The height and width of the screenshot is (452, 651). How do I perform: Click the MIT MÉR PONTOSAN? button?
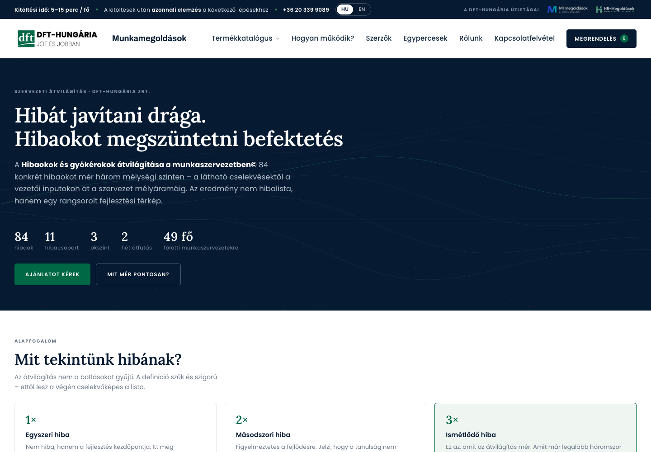tap(138, 274)
